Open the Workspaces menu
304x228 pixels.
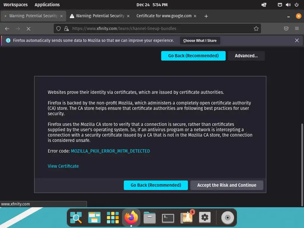pyautogui.click(x=15, y=5)
